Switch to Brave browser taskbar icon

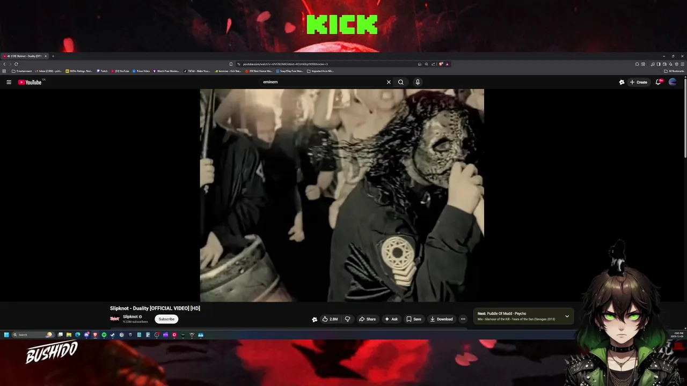(95, 335)
